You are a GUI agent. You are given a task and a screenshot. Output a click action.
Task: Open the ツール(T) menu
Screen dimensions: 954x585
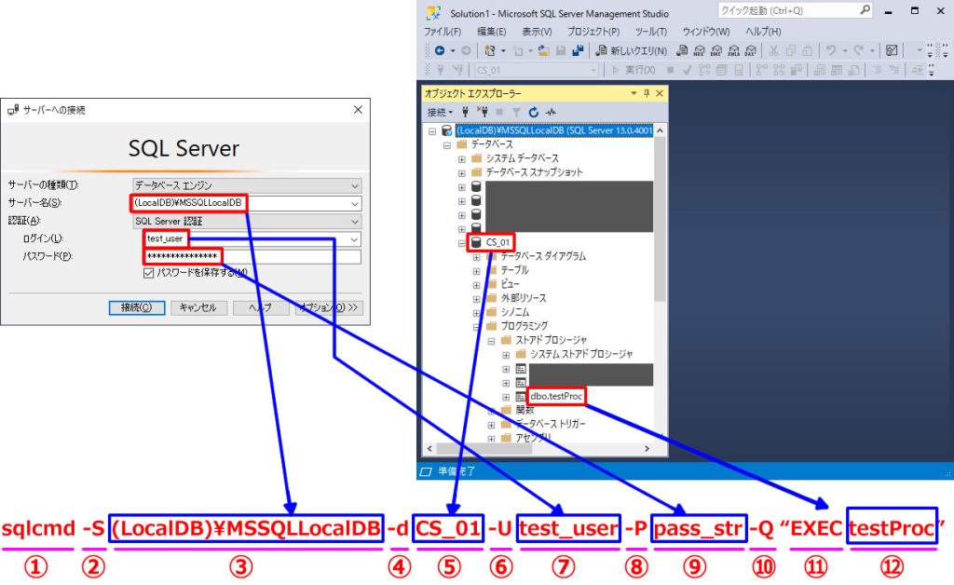pos(646,32)
